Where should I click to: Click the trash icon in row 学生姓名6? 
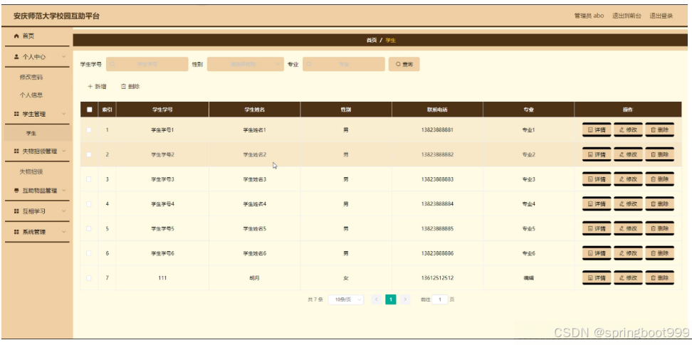[653, 254]
